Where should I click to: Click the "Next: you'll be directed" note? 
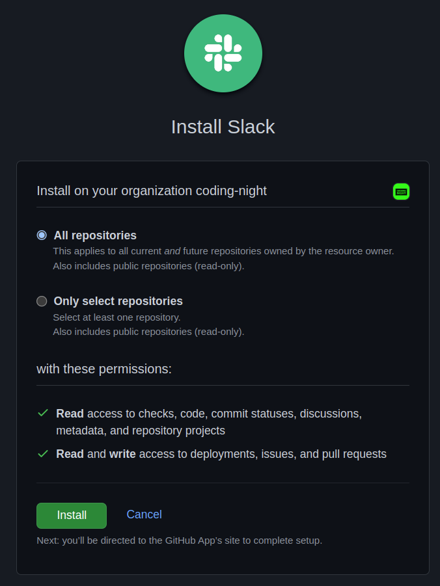click(x=179, y=540)
